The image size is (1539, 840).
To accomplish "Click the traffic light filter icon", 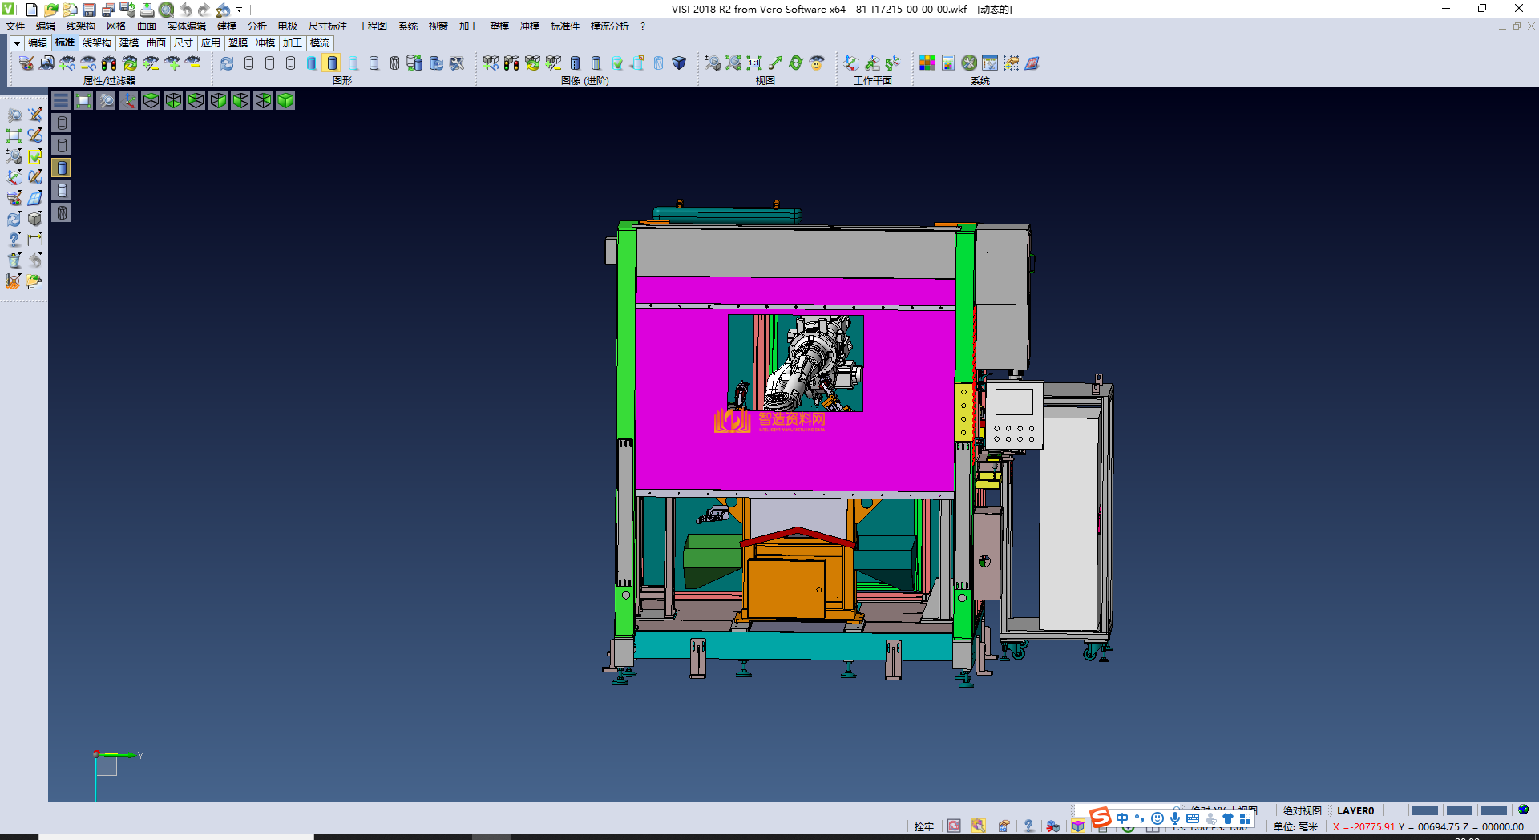I will tap(109, 63).
